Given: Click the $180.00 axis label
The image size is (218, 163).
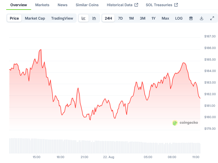Looking at the screenshot, I should tap(210, 117).
